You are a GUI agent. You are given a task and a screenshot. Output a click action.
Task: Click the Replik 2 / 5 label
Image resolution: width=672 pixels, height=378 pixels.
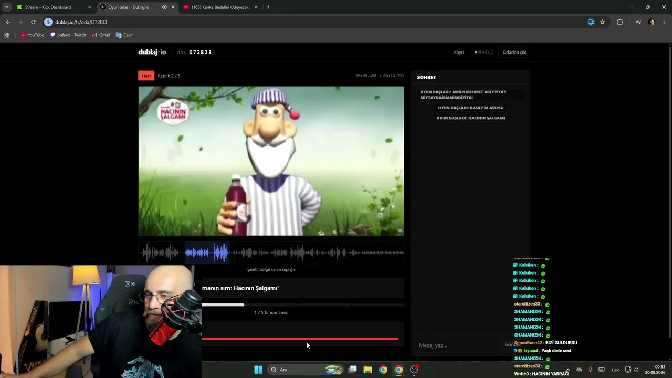[169, 76]
